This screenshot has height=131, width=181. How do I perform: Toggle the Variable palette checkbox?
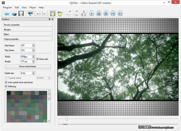6,78
